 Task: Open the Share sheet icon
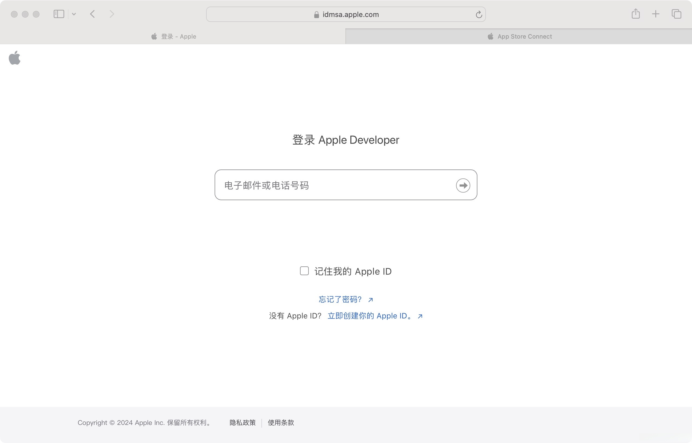coord(636,14)
